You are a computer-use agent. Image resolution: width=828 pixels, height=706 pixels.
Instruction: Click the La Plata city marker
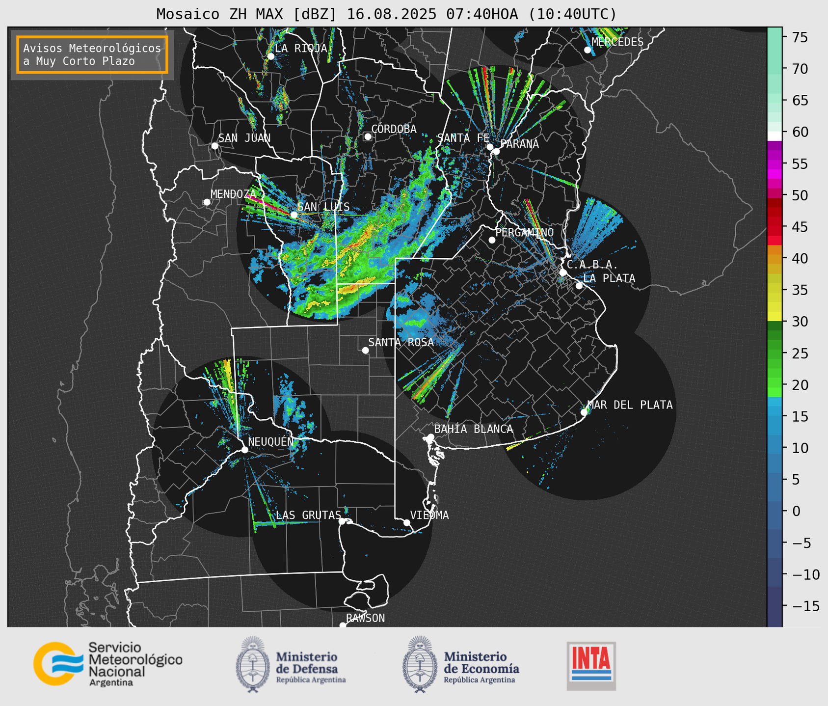pos(579,286)
